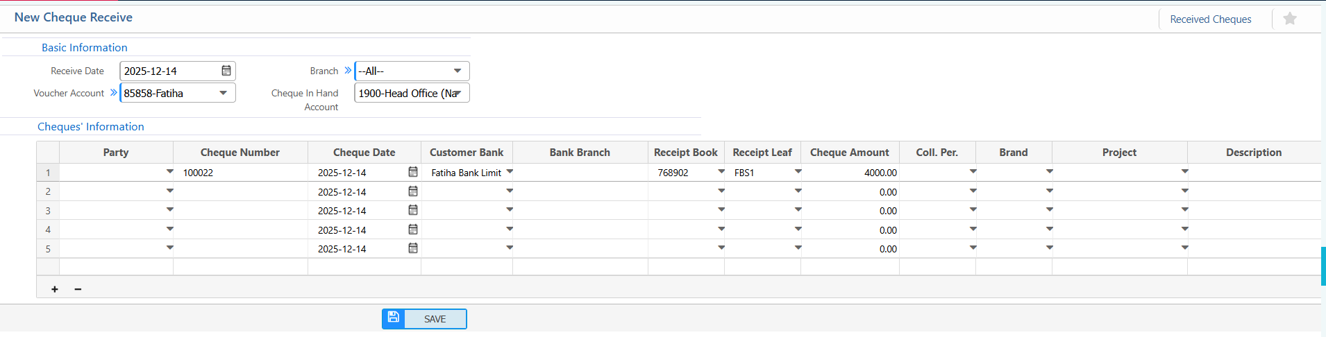Open row 1 Party dropdown
The height and width of the screenshot is (337, 1326).
[169, 171]
